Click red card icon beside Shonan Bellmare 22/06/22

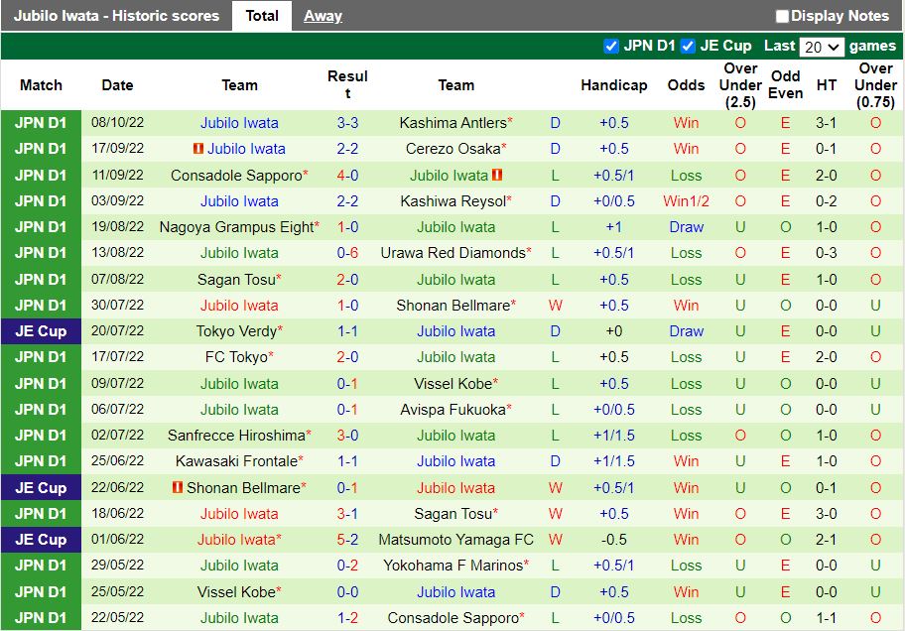point(178,487)
